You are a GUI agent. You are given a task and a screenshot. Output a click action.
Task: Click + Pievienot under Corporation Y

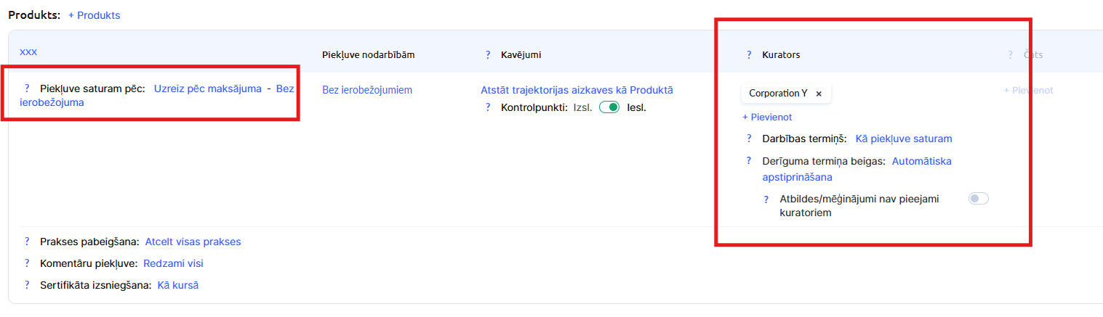coord(766,117)
